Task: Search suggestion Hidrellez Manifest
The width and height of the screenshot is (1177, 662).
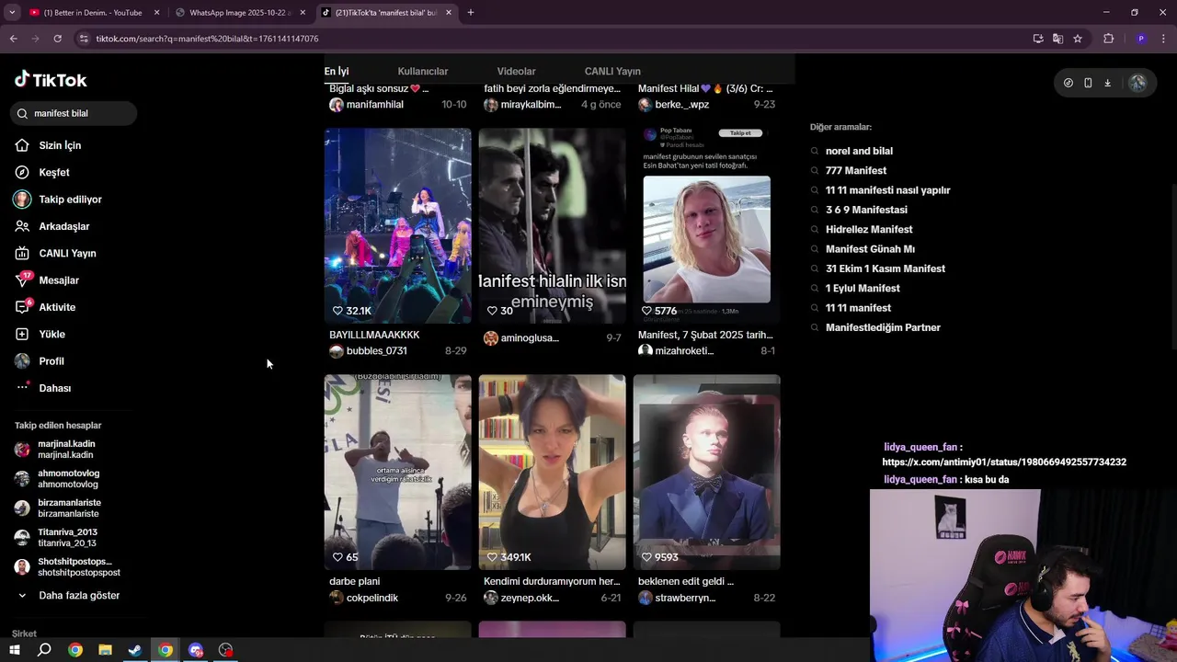Action: coord(869,230)
